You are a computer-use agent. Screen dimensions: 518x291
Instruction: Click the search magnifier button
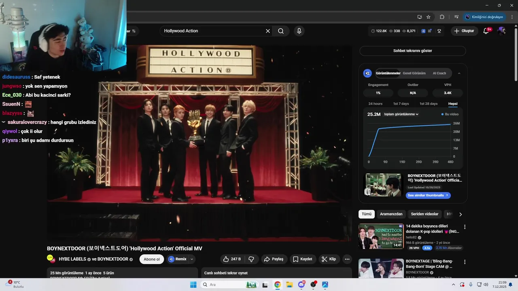(281, 31)
